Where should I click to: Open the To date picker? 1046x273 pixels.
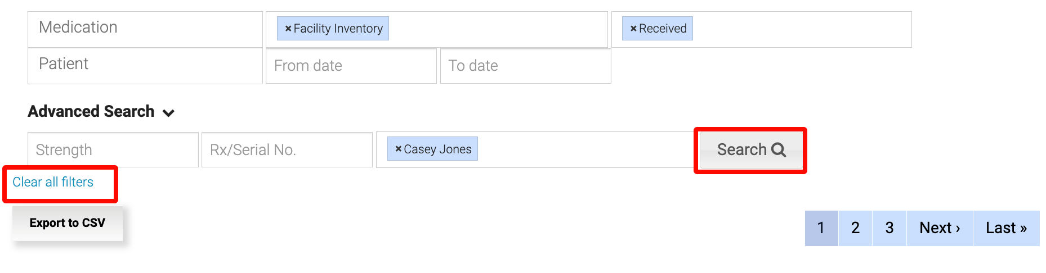tap(525, 66)
